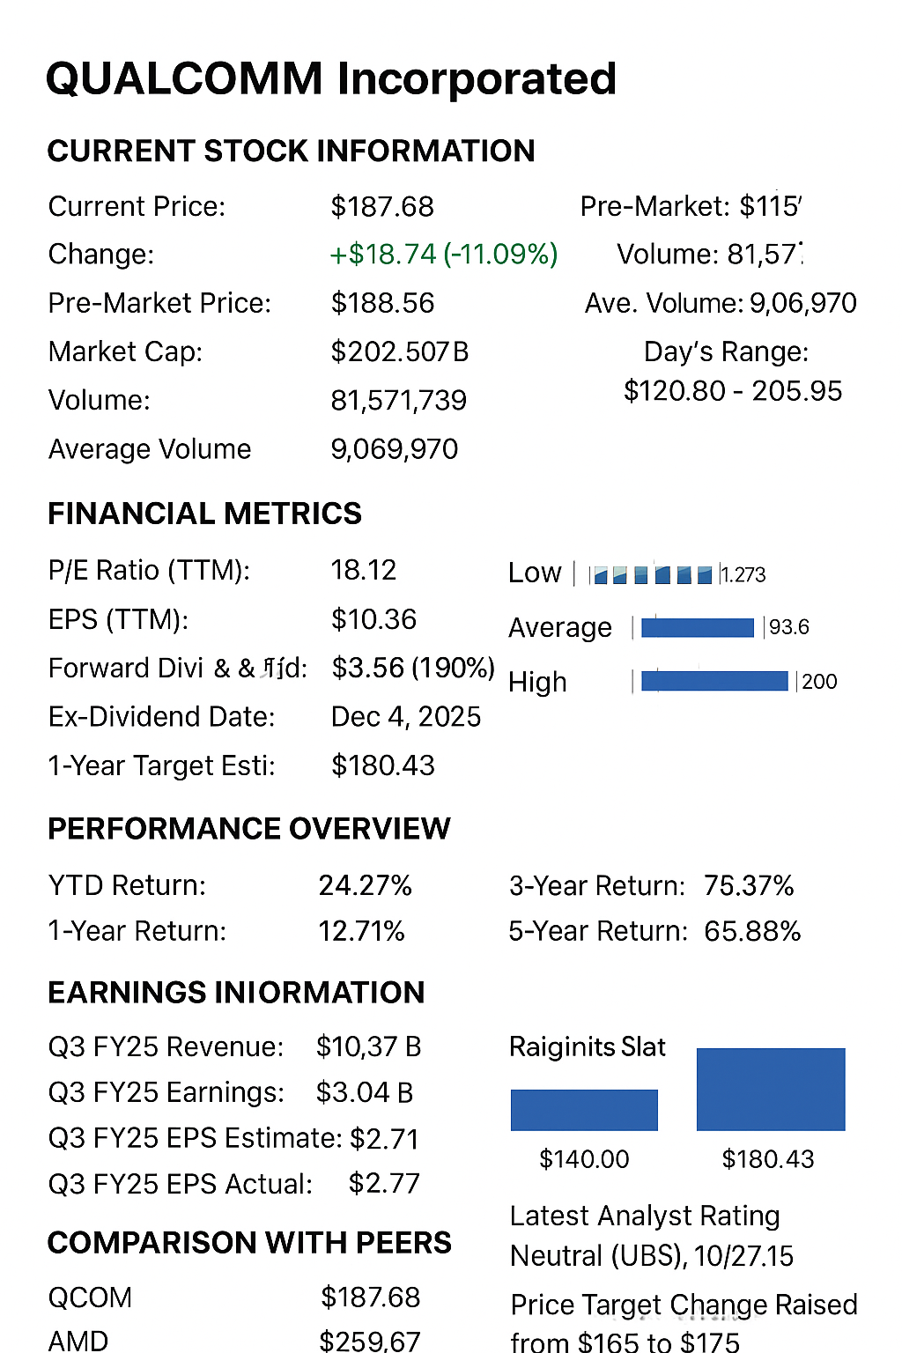
Task: Select the Low estimate dashed bar
Action: 652,575
